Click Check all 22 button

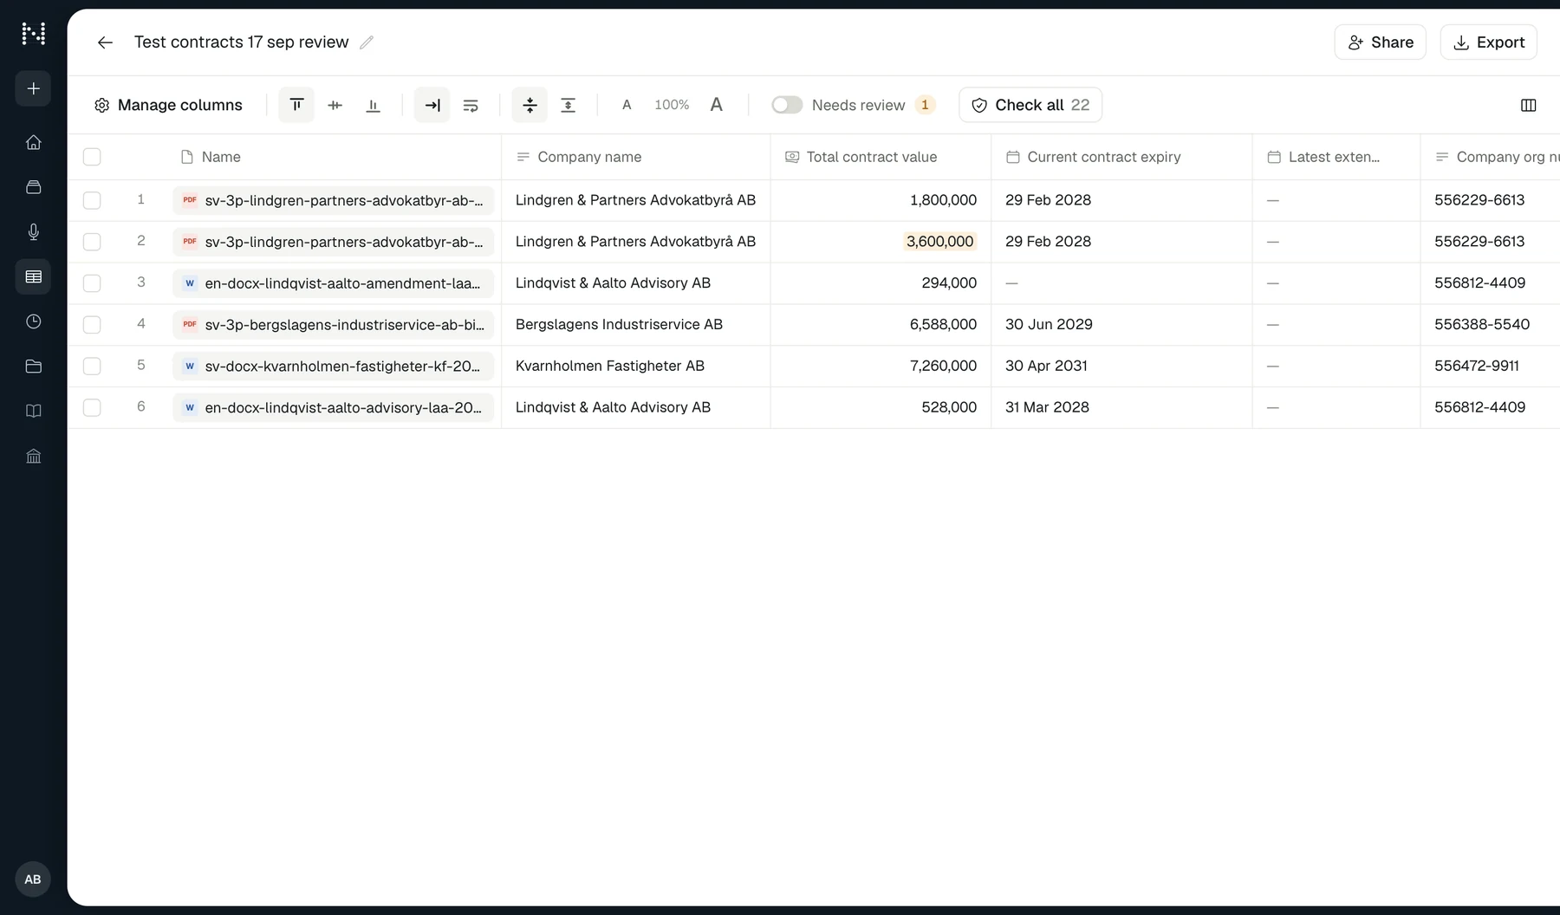pyautogui.click(x=1030, y=105)
